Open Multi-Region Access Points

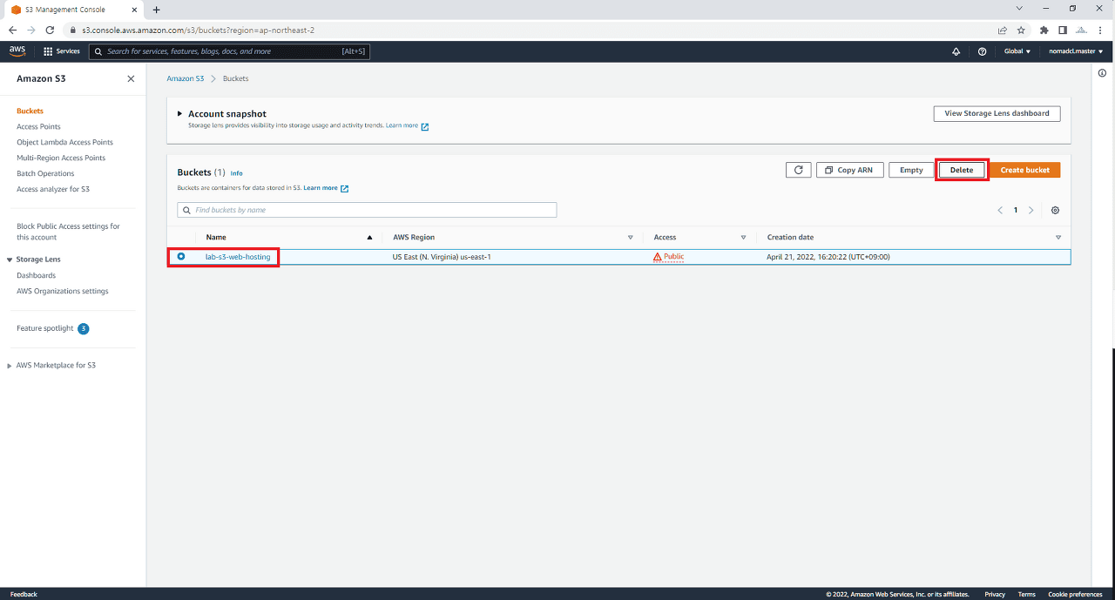coord(61,158)
